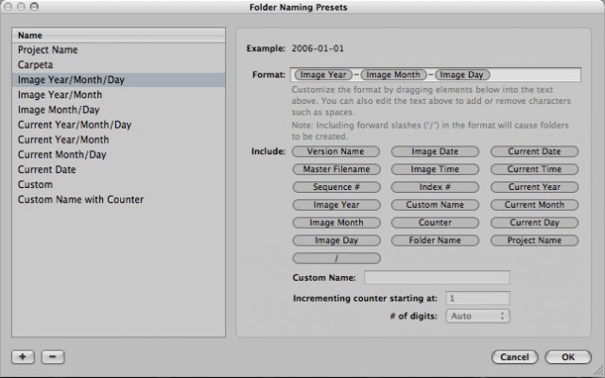Click the Current Day include element
605x378 pixels.
(534, 223)
